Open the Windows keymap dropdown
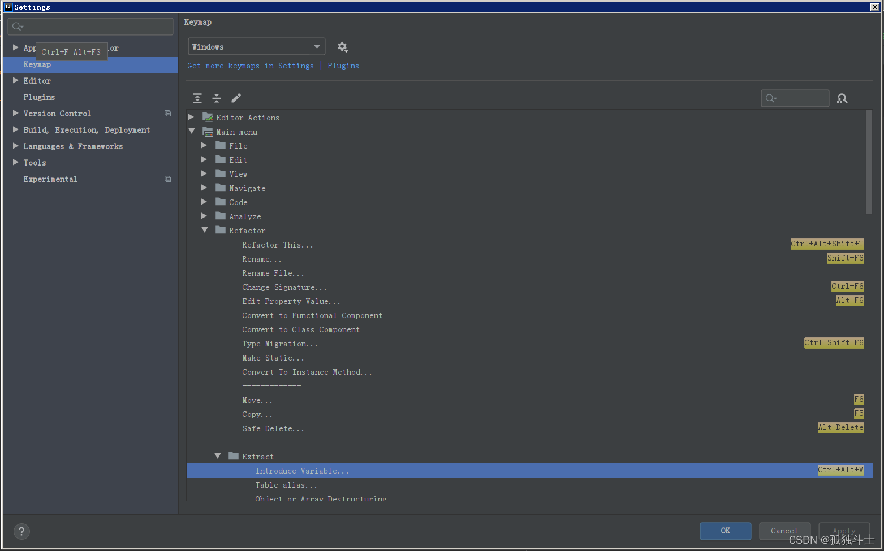 256,47
